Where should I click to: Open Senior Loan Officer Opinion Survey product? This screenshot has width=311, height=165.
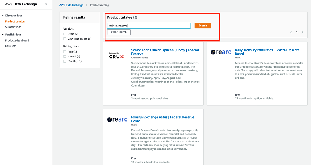pos(165,52)
